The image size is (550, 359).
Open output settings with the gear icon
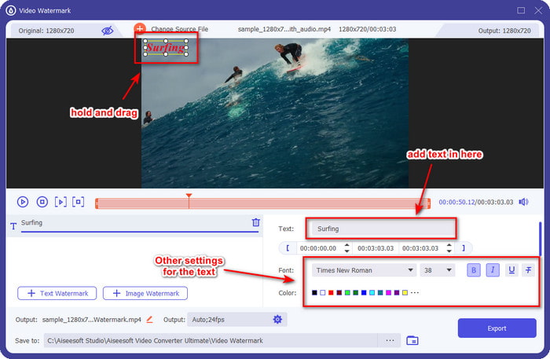pyautogui.click(x=277, y=320)
